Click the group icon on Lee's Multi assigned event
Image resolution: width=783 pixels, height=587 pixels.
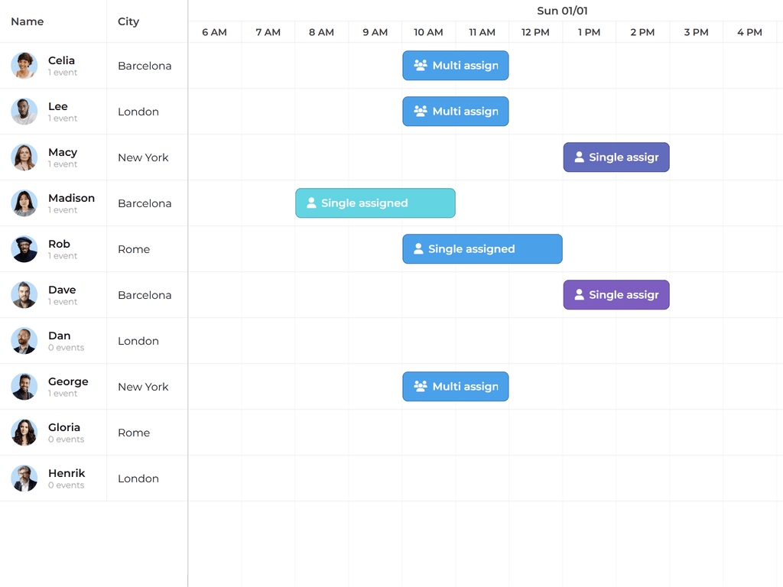421,112
